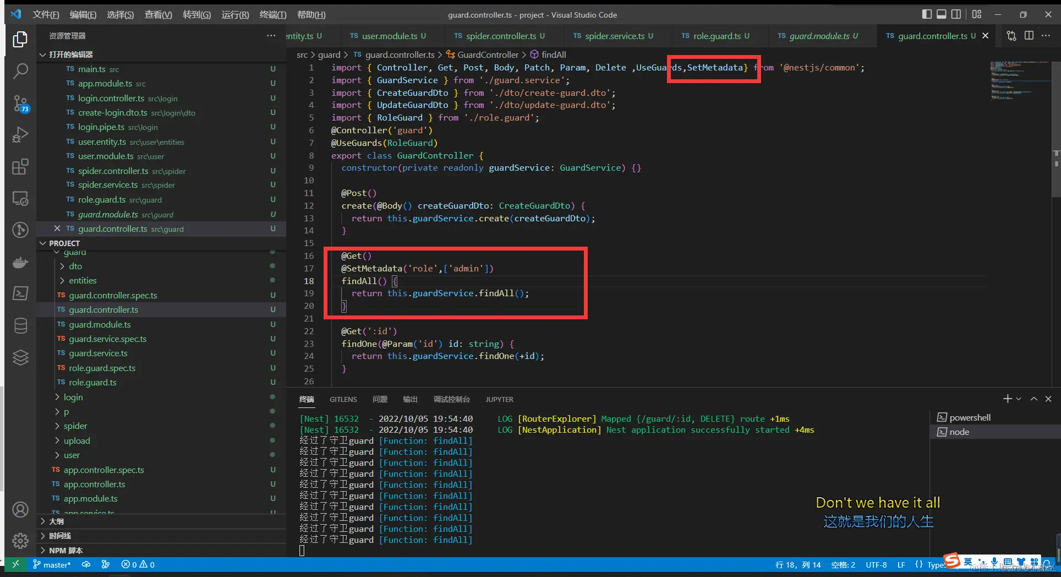Open the Extensions view

[20, 166]
